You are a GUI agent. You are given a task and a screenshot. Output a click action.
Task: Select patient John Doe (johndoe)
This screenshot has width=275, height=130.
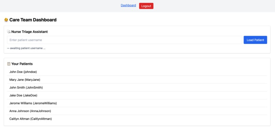[x=137, y=72]
